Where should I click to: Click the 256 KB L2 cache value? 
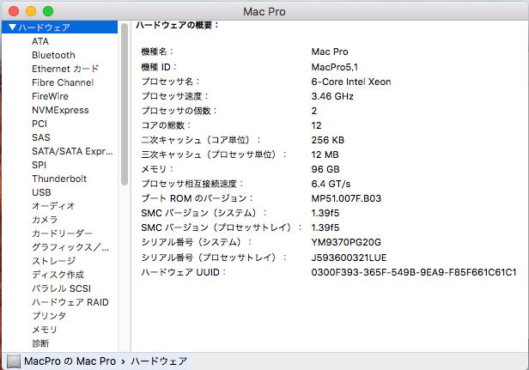327,140
